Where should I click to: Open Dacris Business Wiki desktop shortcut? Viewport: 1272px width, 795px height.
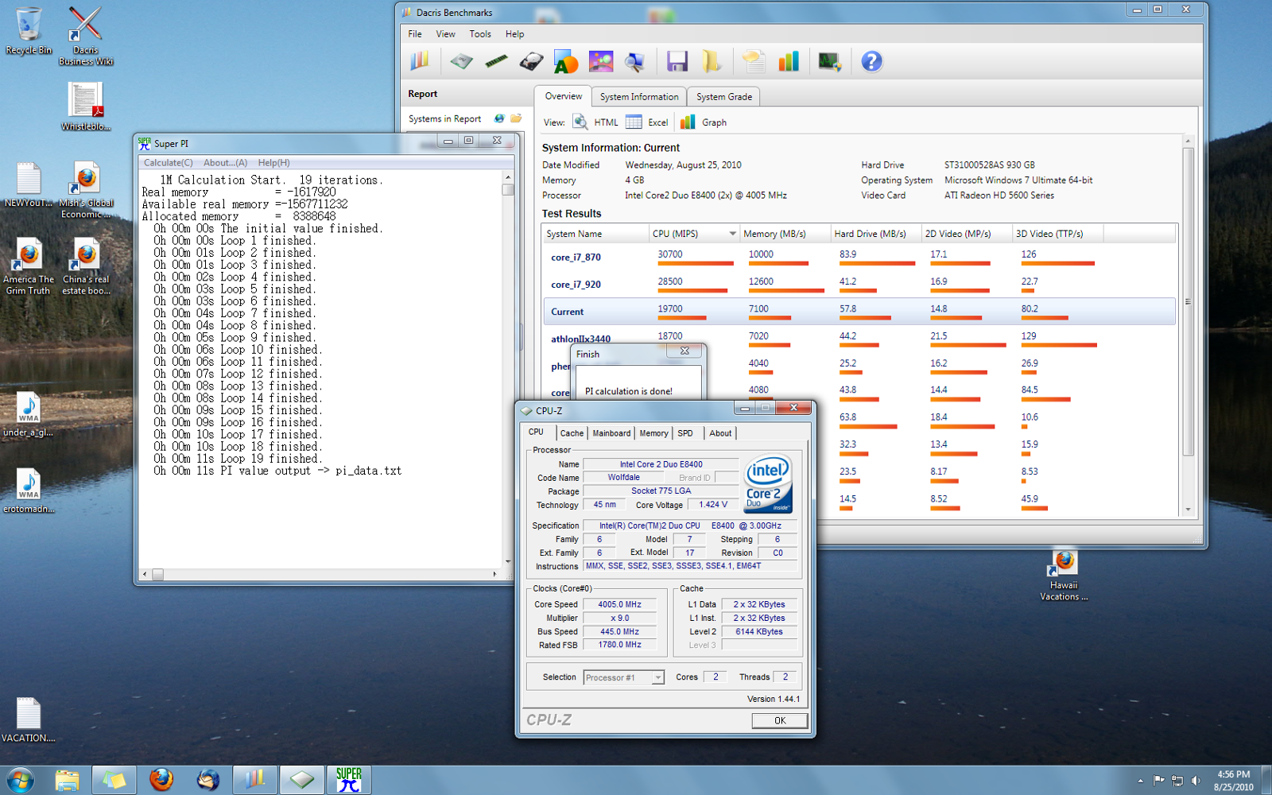pos(86,36)
